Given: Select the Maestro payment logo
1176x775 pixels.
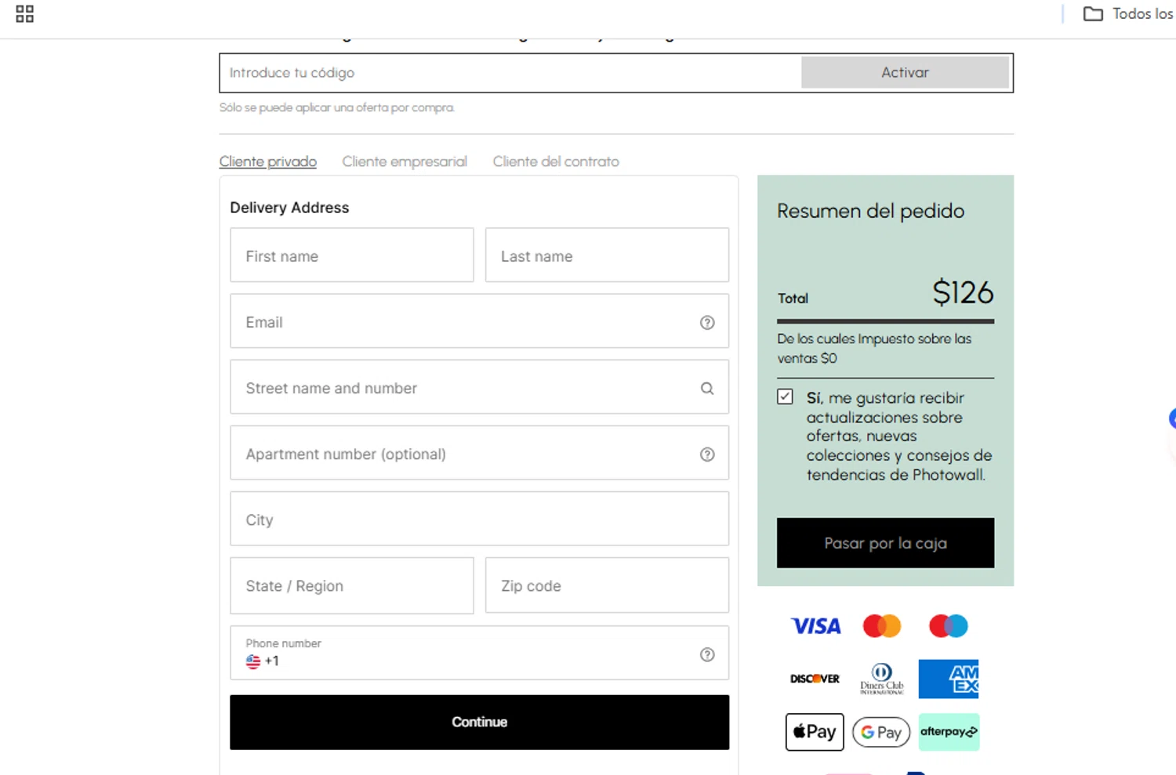Looking at the screenshot, I should [949, 626].
